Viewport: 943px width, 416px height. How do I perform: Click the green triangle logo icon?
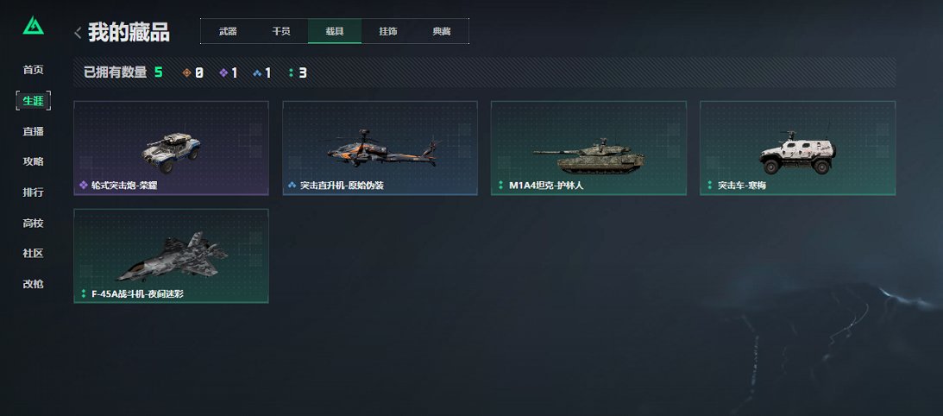pos(33,25)
